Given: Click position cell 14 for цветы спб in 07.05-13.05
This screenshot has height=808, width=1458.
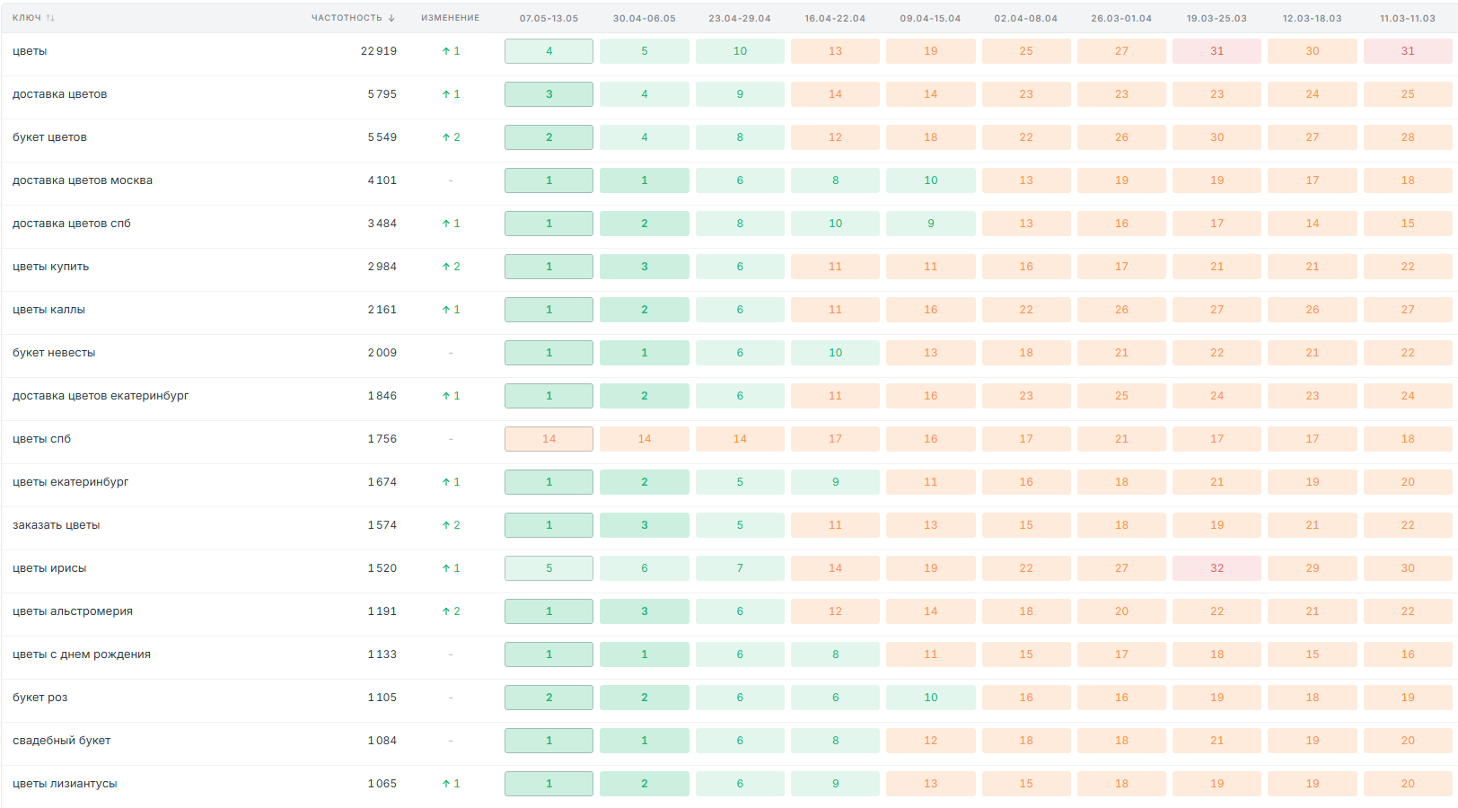Looking at the screenshot, I should (x=549, y=439).
